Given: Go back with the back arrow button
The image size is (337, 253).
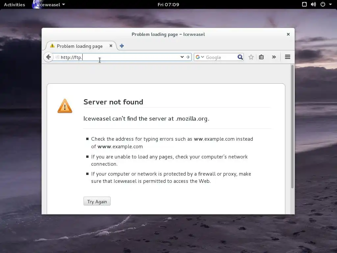Looking at the screenshot, I should 48,57.
